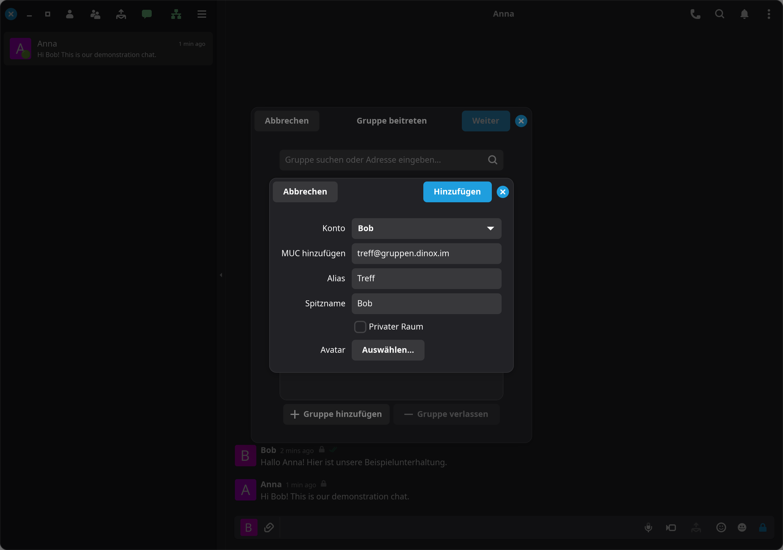Click Weiter in Gruppe beitreten dialog

tap(486, 121)
